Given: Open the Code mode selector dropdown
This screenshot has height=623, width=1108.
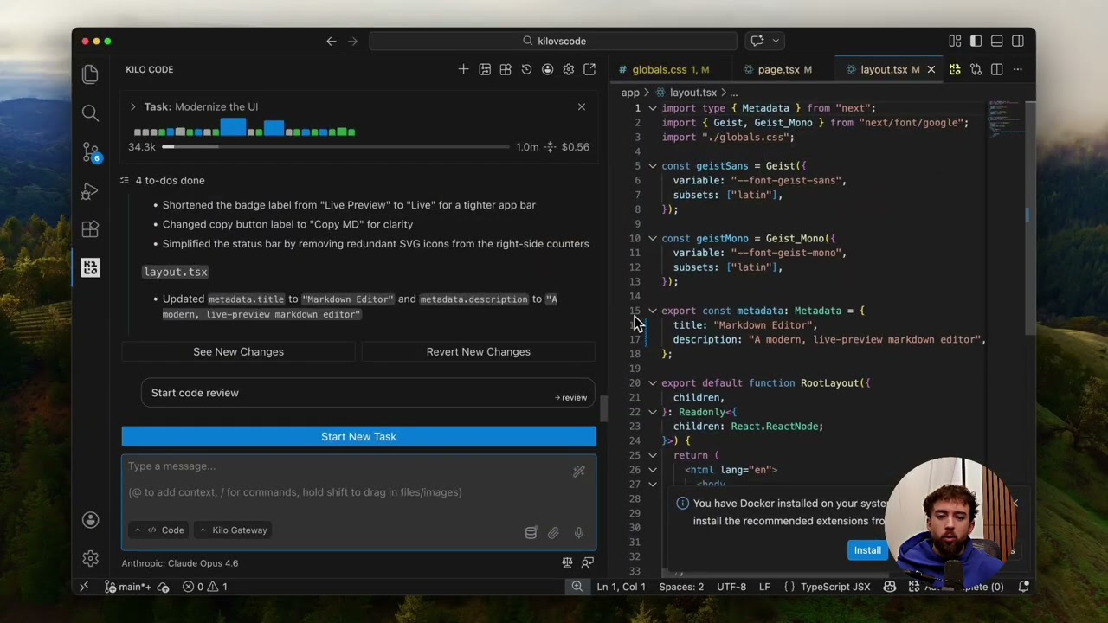Looking at the screenshot, I should [160, 530].
